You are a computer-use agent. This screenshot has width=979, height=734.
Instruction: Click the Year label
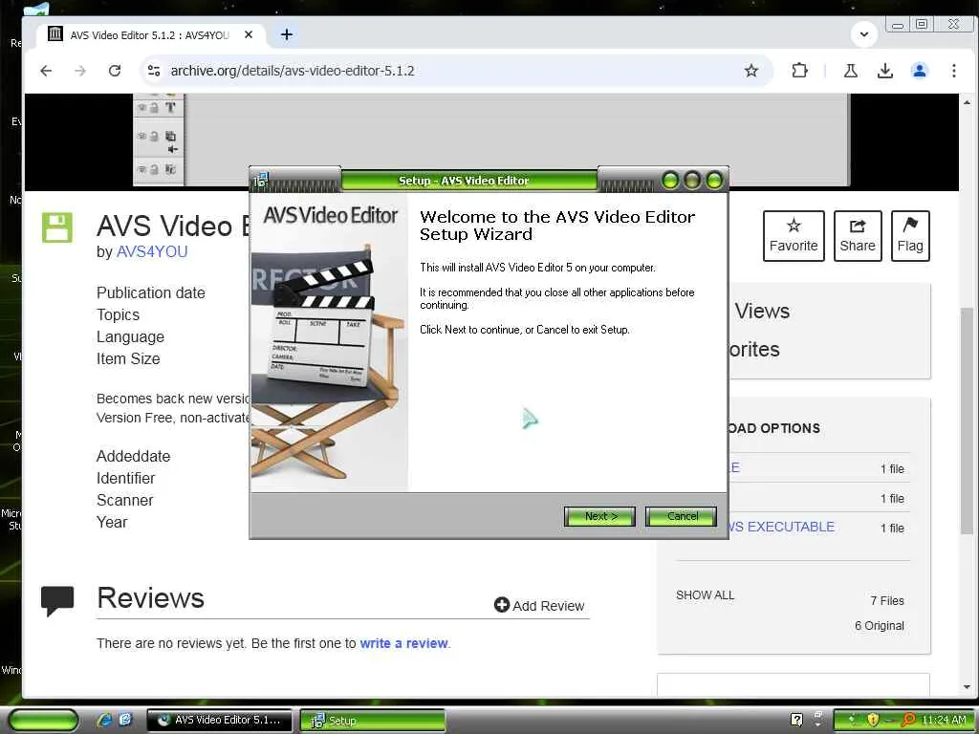[112, 522]
